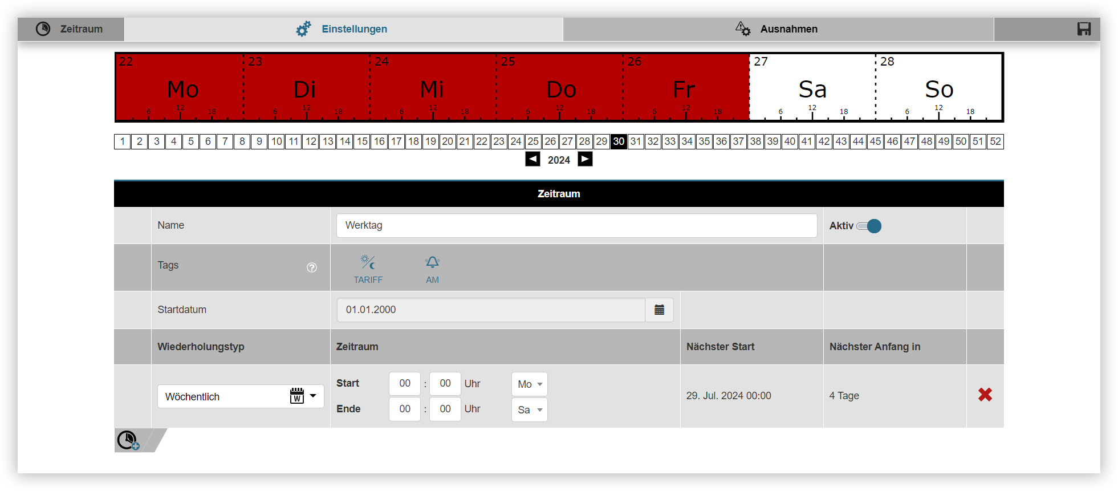The height and width of the screenshot is (491, 1118).
Task: Jump to calendar week 52
Action: tap(995, 141)
